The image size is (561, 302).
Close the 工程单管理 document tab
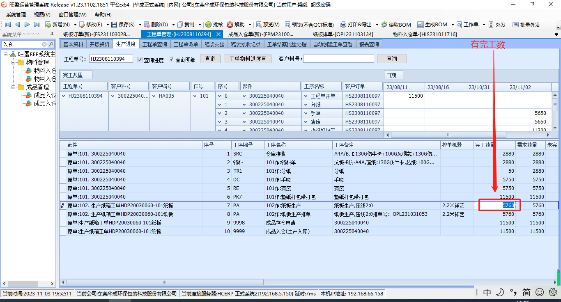tap(219, 34)
